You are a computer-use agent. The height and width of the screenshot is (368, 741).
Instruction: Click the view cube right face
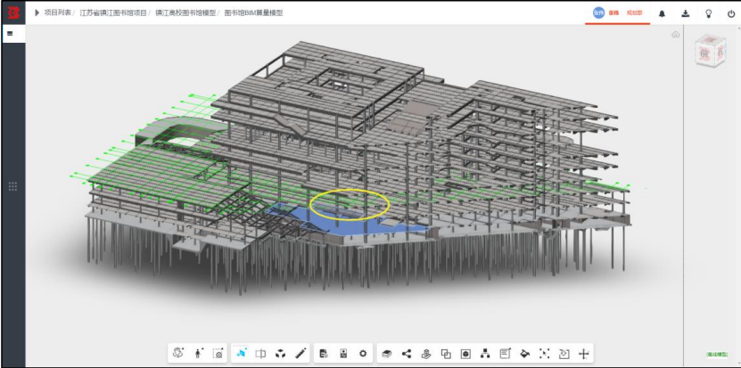[x=720, y=52]
